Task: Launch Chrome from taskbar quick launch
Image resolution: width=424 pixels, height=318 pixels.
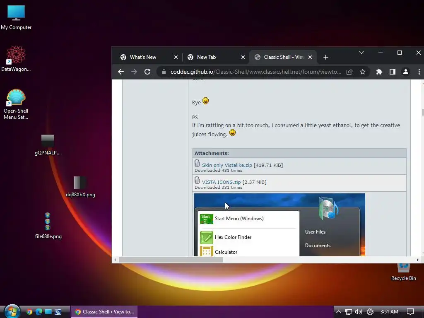Action: [29, 312]
